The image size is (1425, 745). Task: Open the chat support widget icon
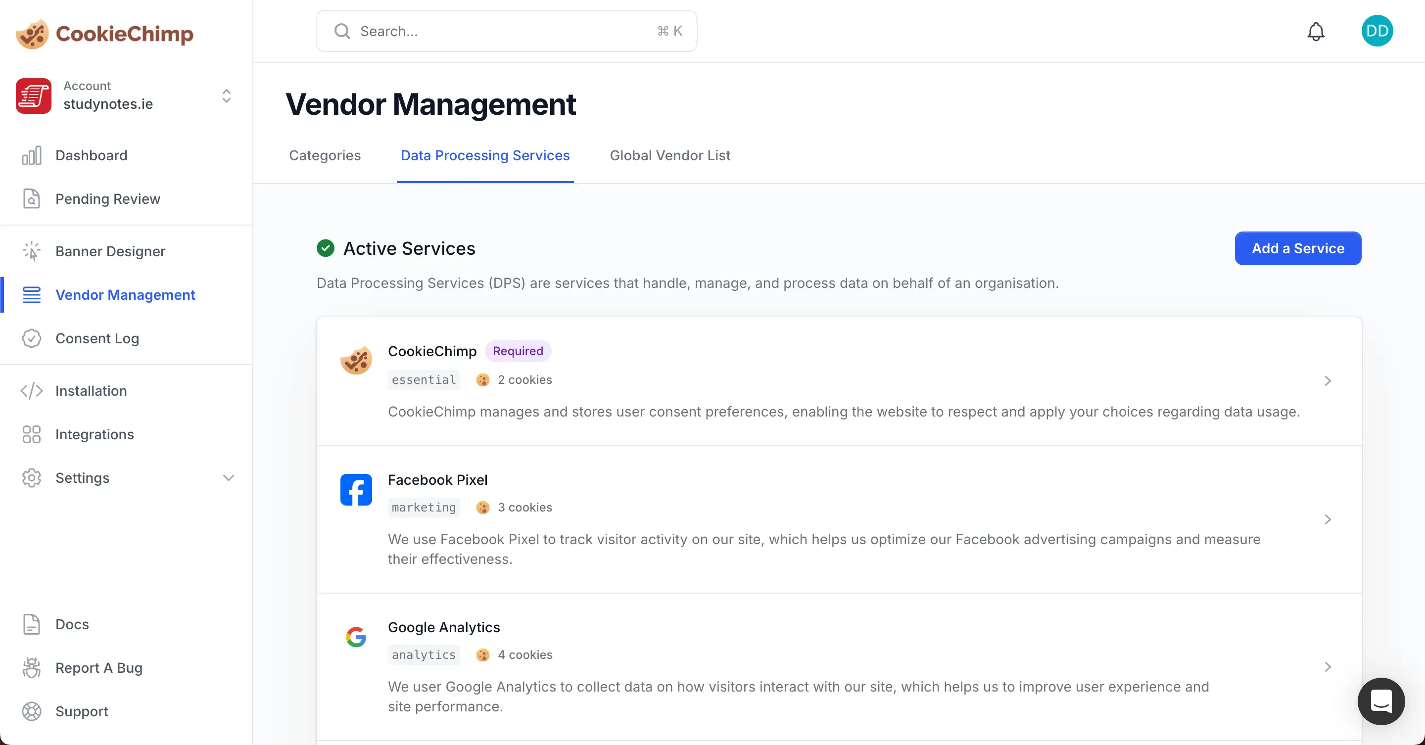[1381, 701]
